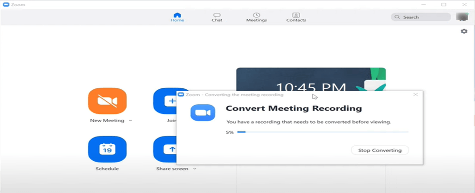Screen dimensions: 475x193
Task: Click the "Convert Meeting Recording" heading
Action: [294, 108]
